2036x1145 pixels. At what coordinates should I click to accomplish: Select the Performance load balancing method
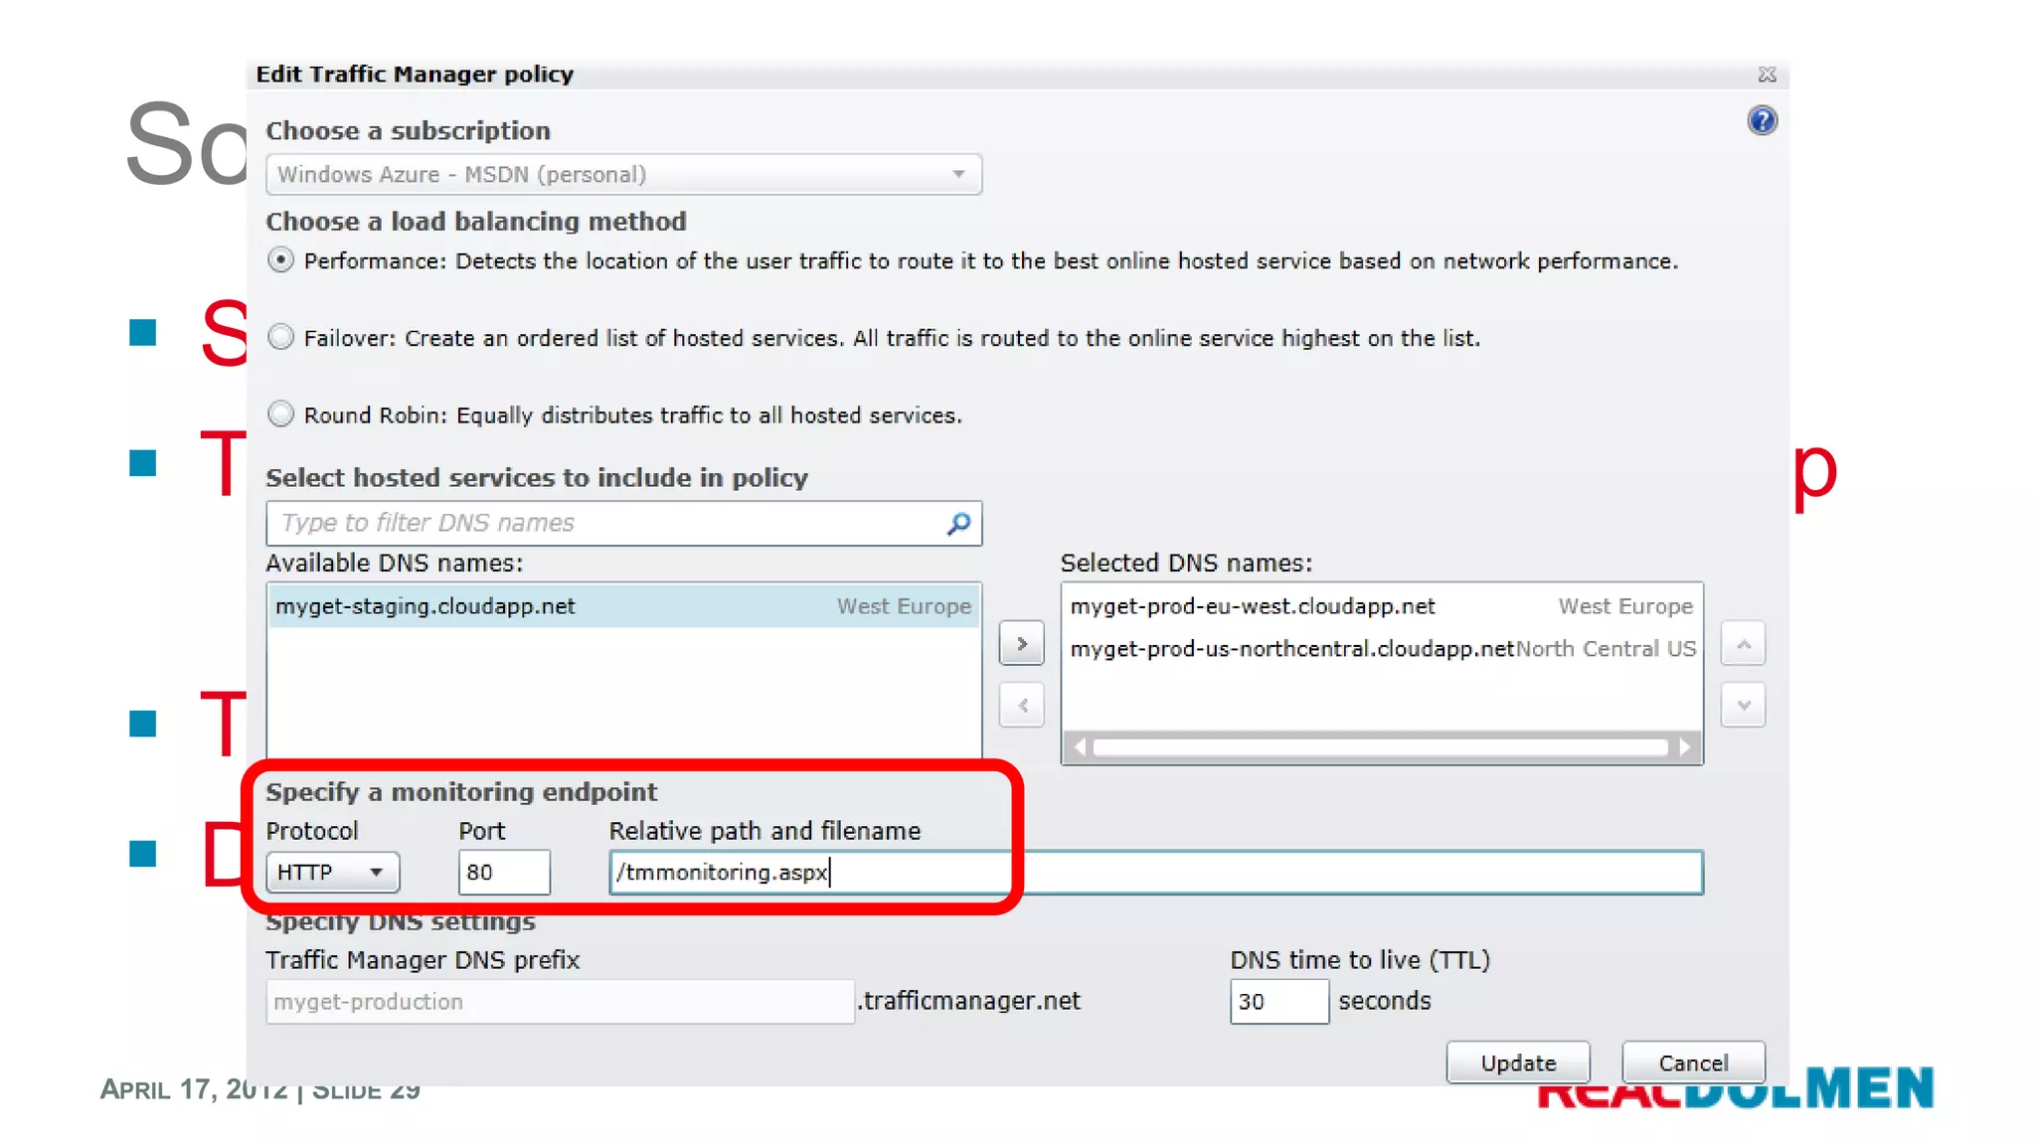coord(281,260)
